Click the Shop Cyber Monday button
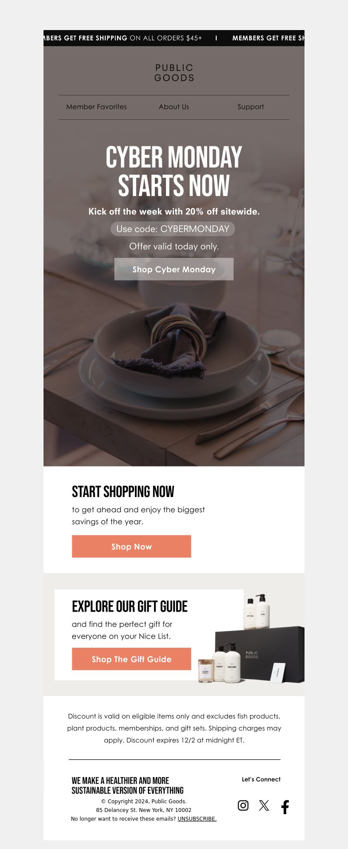 click(x=174, y=269)
